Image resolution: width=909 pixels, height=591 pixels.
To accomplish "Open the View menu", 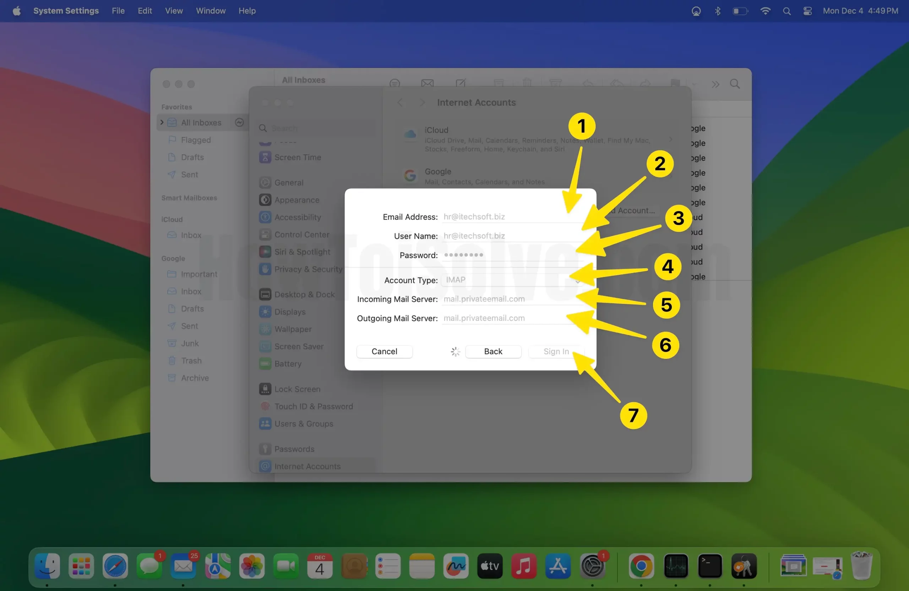I will pos(173,11).
